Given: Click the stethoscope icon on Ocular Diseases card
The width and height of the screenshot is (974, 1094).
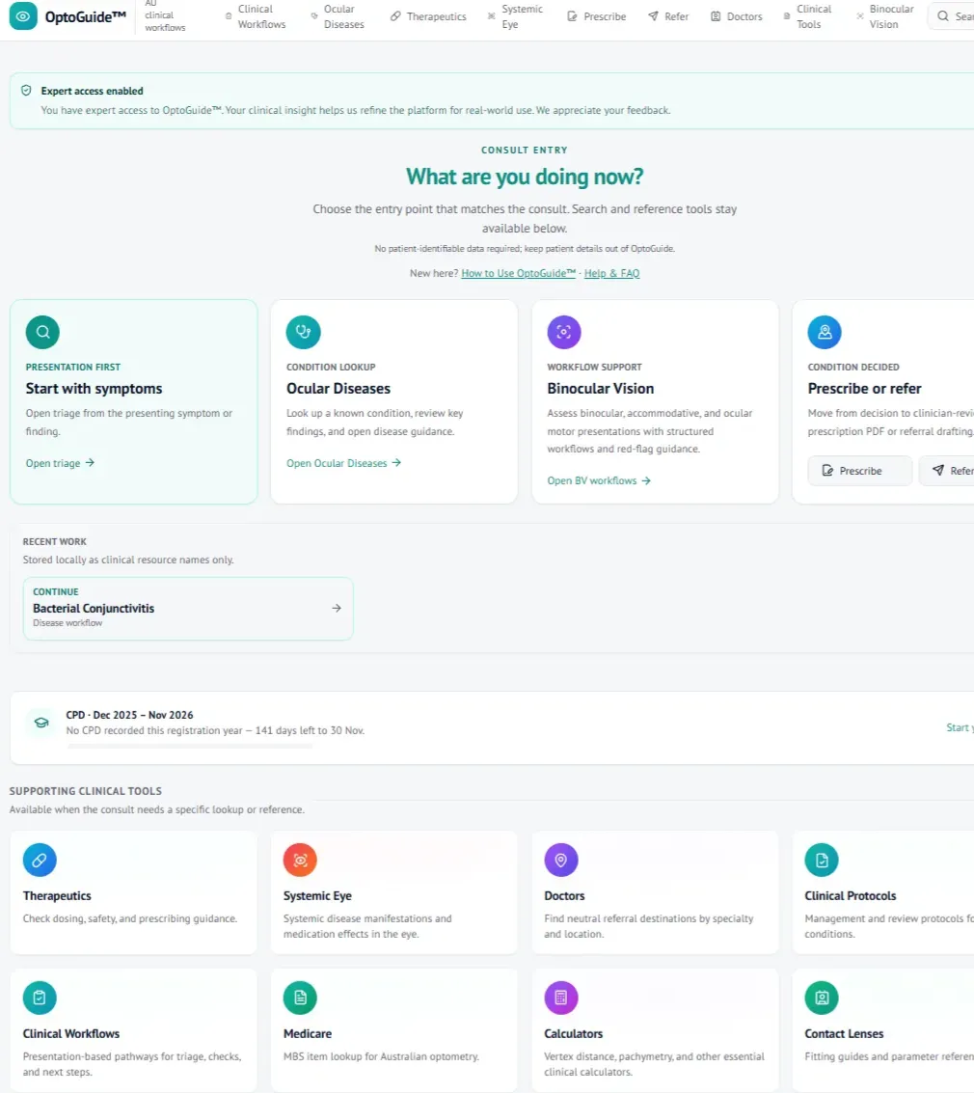Looking at the screenshot, I should tap(303, 332).
